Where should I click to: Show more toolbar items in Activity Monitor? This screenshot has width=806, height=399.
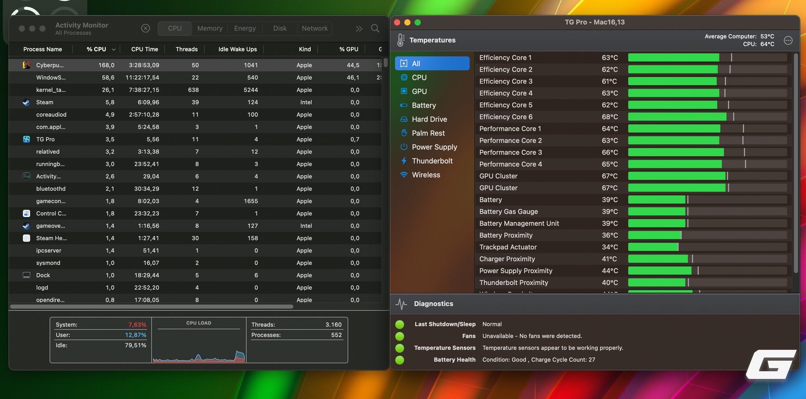coord(359,29)
